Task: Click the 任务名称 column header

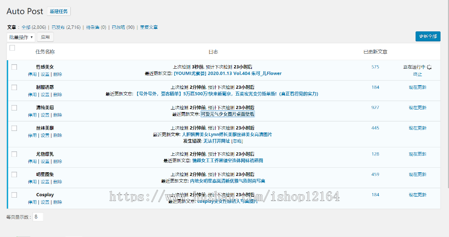Action: coord(45,52)
